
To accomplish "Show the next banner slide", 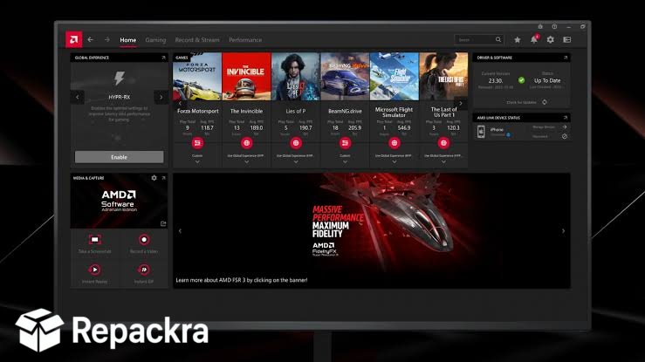I will tap(563, 231).
